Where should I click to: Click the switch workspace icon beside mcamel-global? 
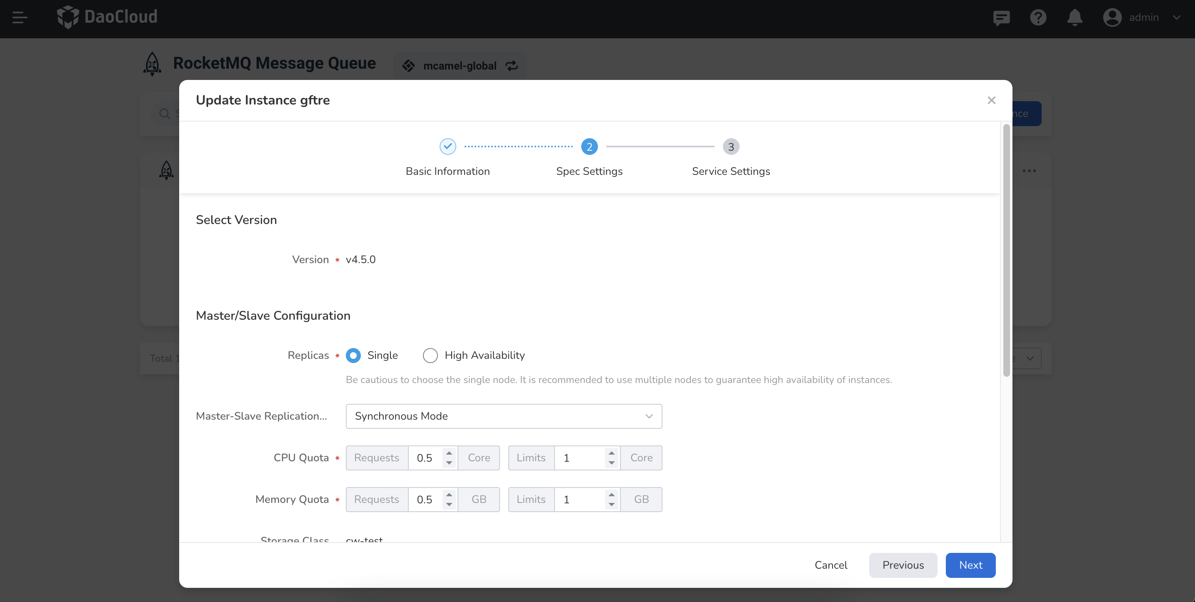tap(512, 66)
